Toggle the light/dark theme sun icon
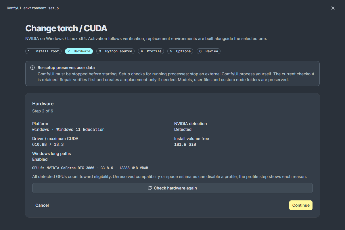 point(333,8)
